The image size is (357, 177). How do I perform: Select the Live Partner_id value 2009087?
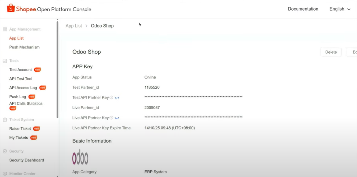152,108
